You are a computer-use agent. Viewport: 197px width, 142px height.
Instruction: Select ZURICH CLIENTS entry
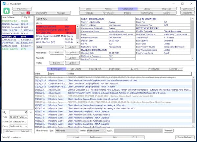(18, 49)
